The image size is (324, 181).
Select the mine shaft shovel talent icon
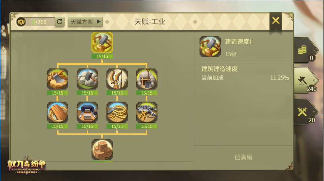147,79
